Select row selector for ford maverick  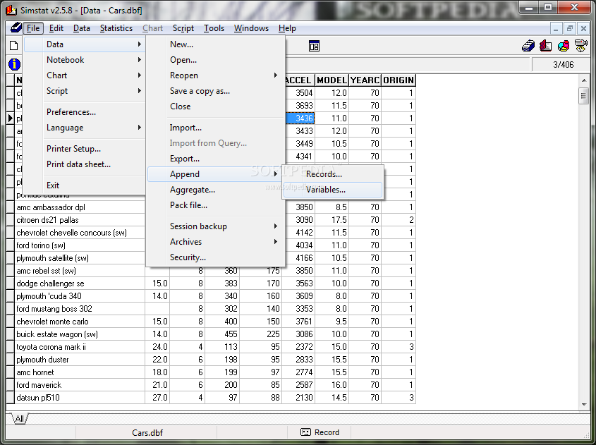point(11,385)
